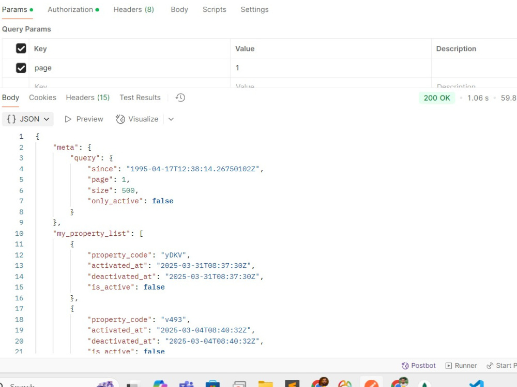Click the value cell containing 1
This screenshot has height=387, width=517.
pyautogui.click(x=331, y=68)
